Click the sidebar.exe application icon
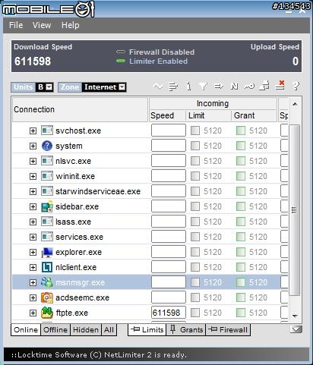 click(x=47, y=206)
